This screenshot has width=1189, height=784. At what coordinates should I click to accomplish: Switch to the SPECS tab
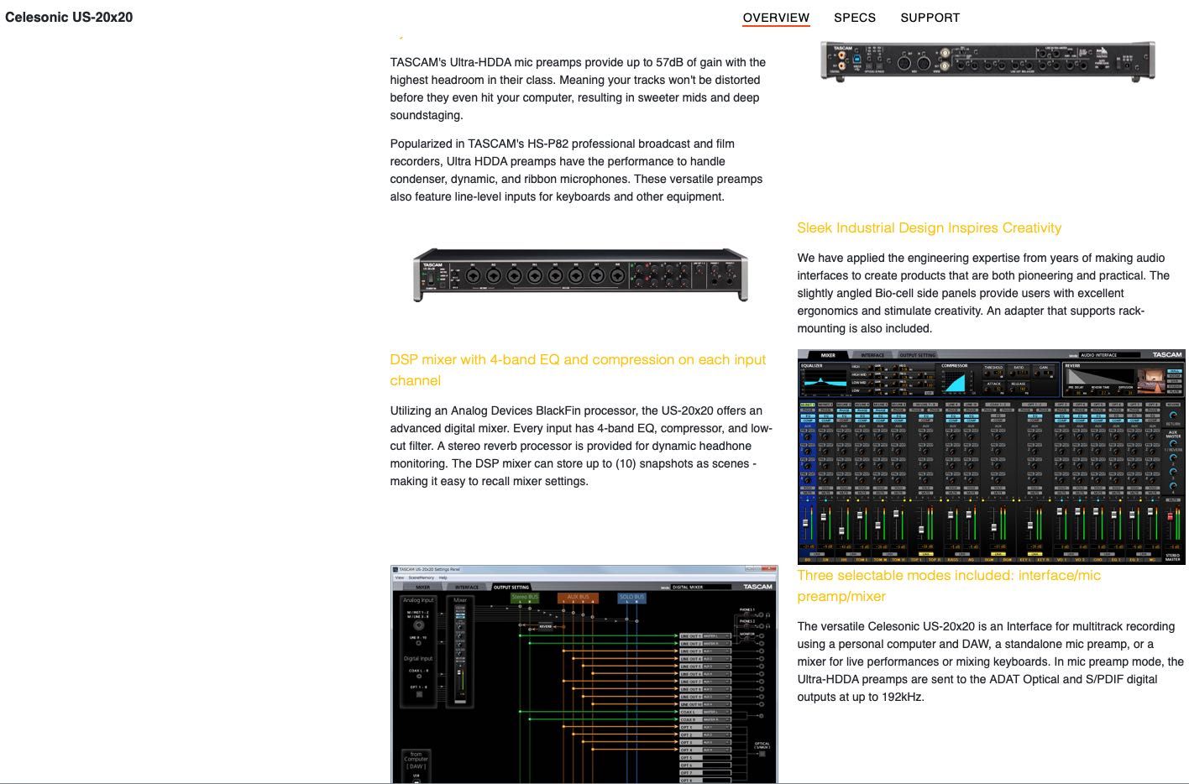click(x=855, y=18)
